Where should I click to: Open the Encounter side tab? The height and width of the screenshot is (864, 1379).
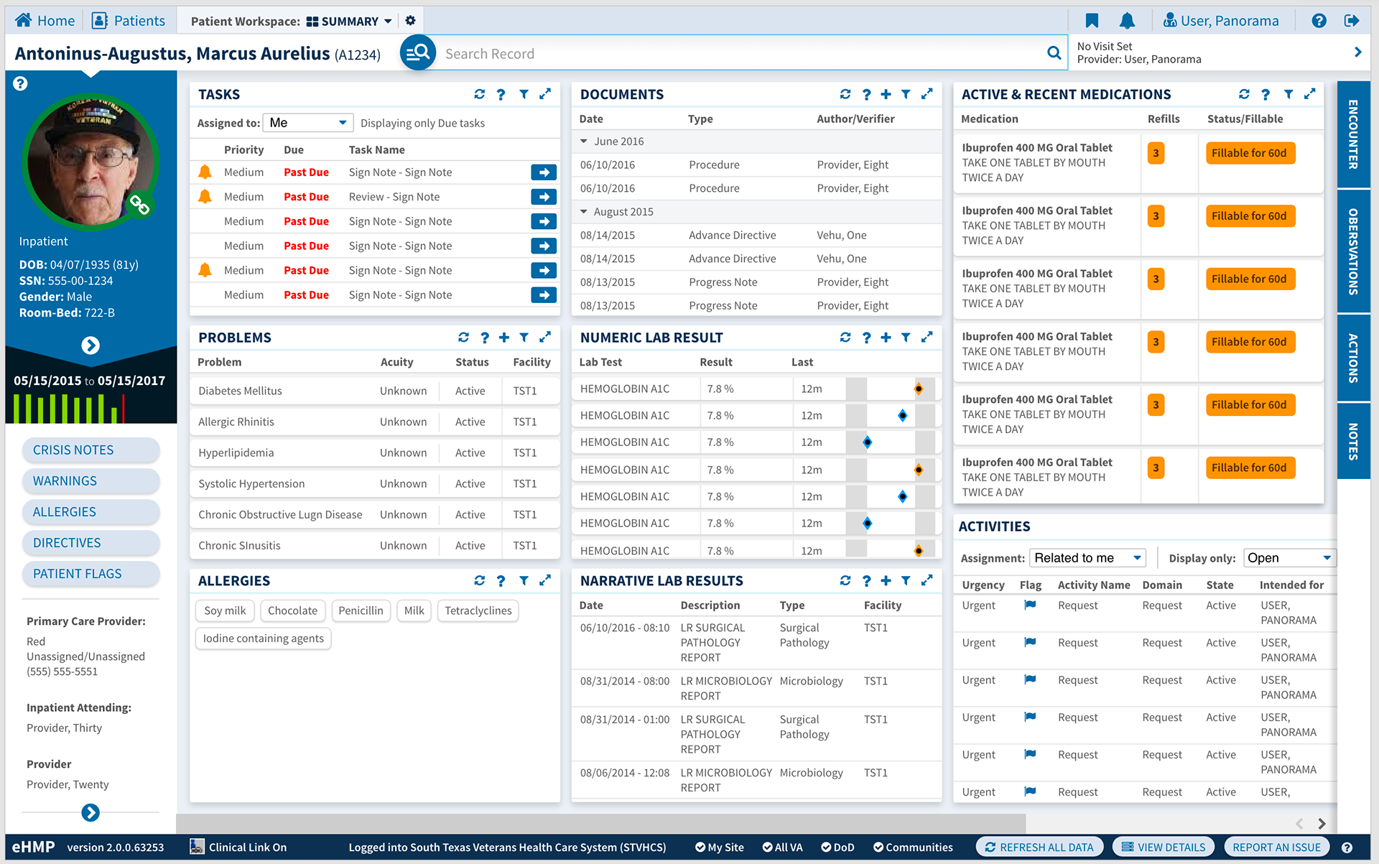pyautogui.click(x=1353, y=135)
